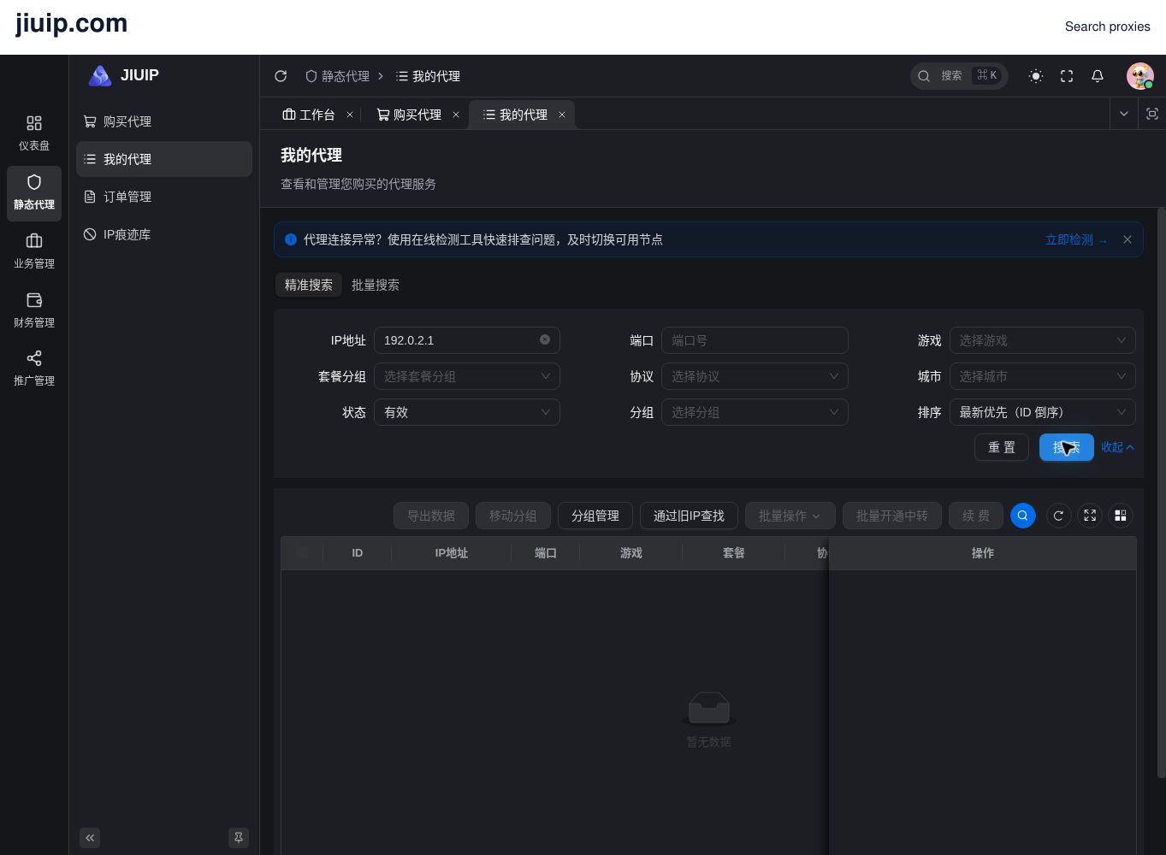Click the blue 搜索 button
The width and height of the screenshot is (1166, 855).
pyautogui.click(x=1067, y=447)
